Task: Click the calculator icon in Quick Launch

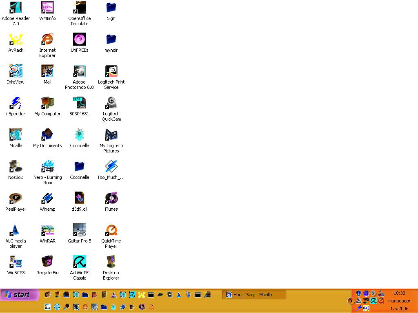Action: pyautogui.click(x=104, y=295)
